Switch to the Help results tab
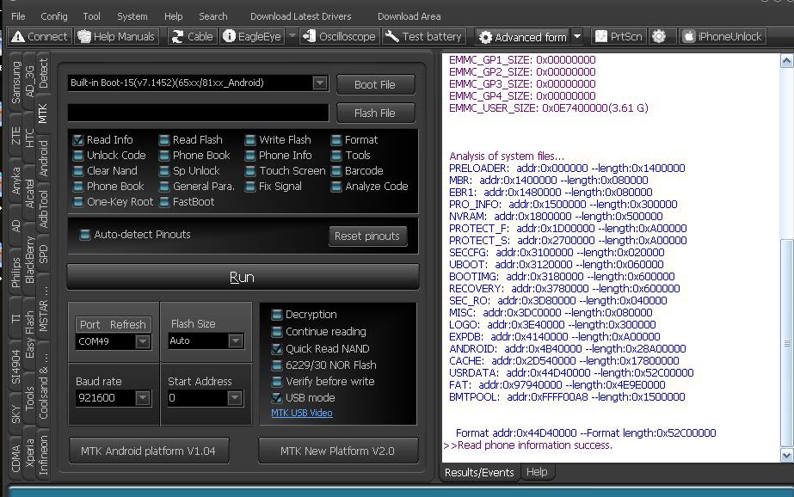 pos(537,472)
